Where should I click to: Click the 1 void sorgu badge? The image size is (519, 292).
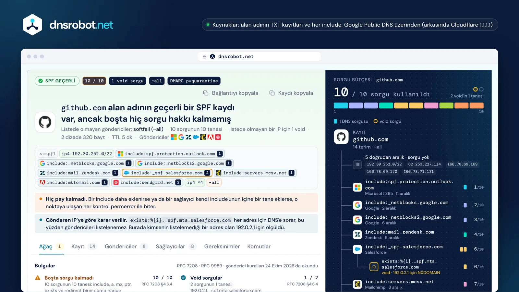coord(127,81)
